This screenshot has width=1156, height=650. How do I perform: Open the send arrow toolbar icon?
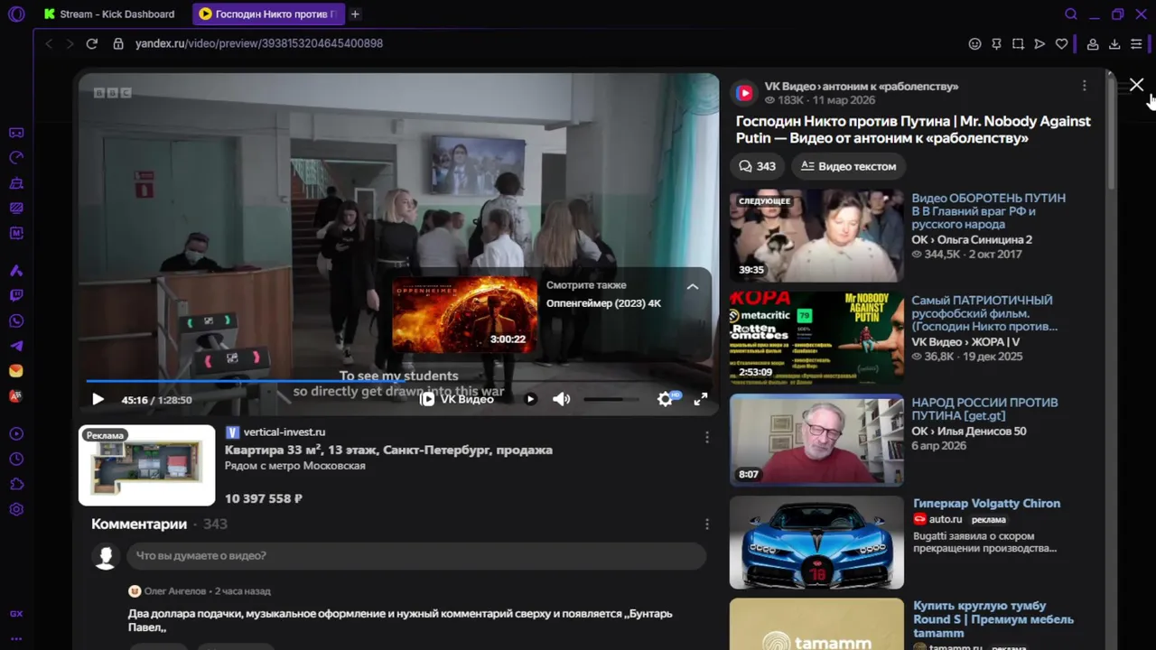click(x=1039, y=43)
